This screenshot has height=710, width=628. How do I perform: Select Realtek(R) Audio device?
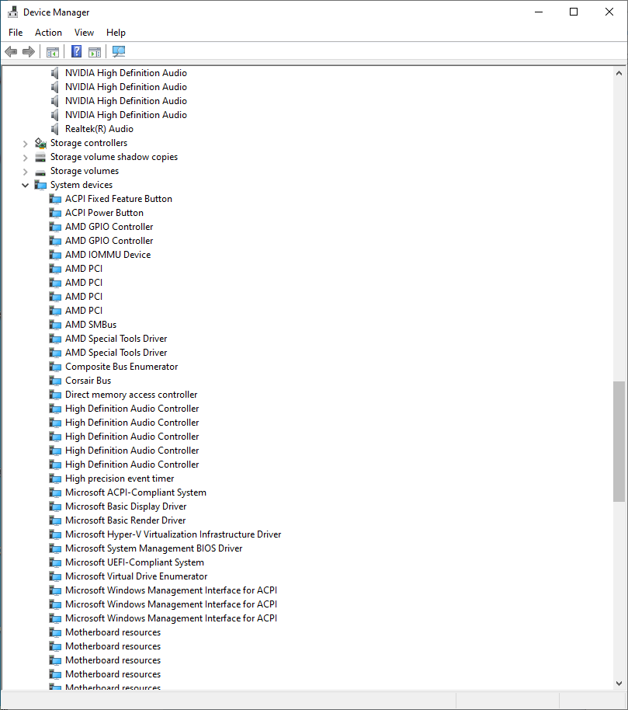click(x=99, y=129)
